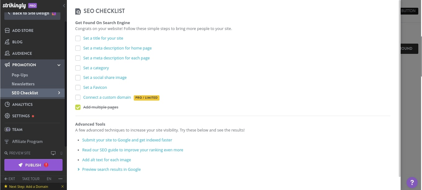This screenshot has height=190, width=422.
Task: Open the Add Store section
Action: point(23,30)
